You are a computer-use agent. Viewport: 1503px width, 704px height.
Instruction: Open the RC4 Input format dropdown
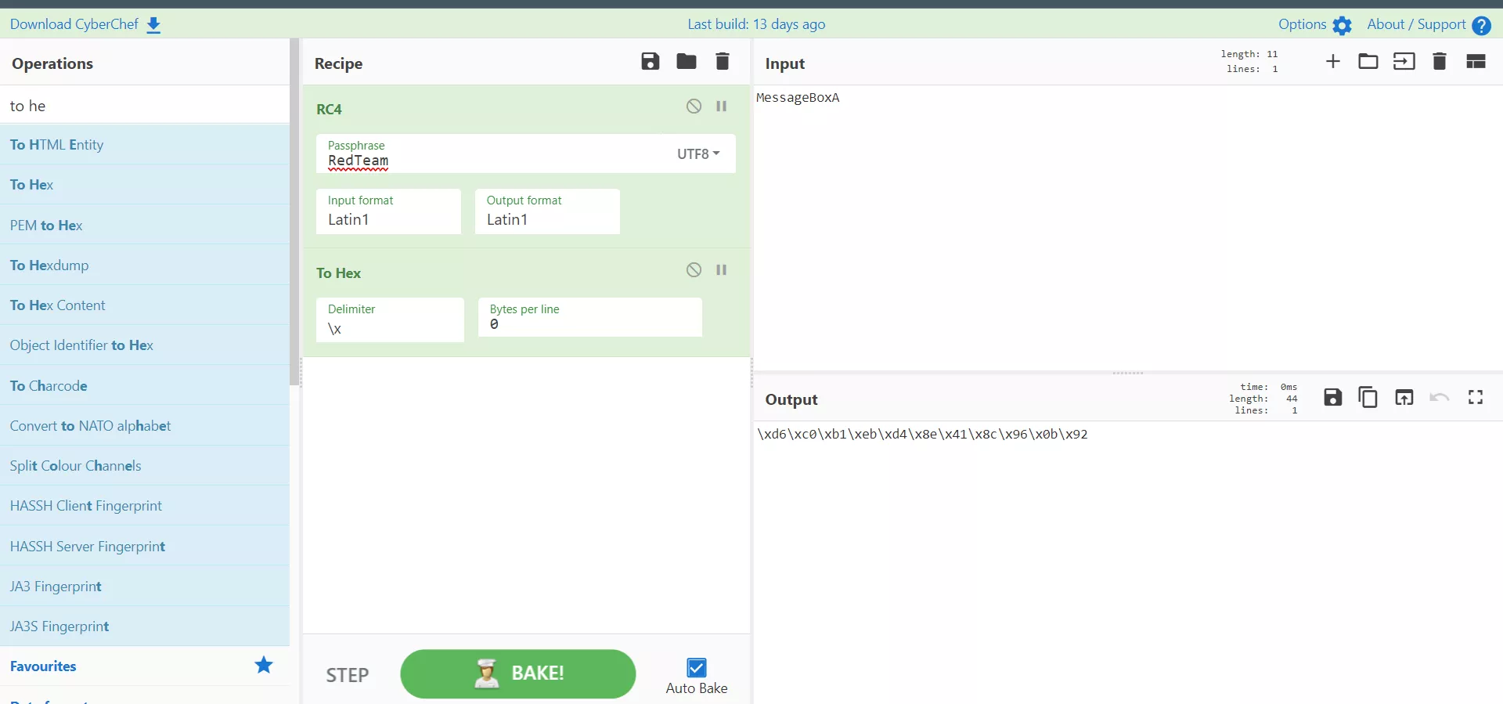click(x=388, y=212)
